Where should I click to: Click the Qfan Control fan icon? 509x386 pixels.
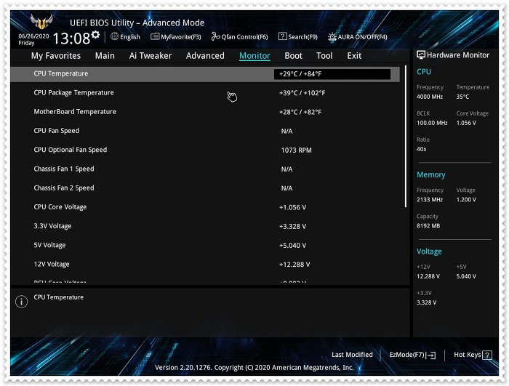click(215, 36)
